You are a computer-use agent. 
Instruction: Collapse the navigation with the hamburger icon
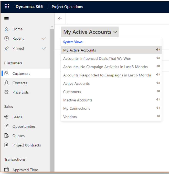[6, 19]
